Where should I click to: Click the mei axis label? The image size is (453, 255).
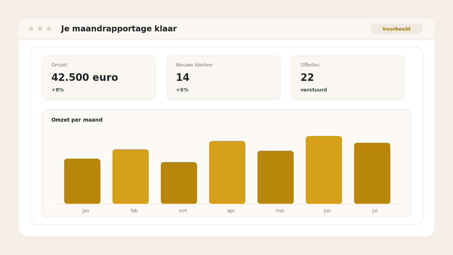(x=280, y=211)
